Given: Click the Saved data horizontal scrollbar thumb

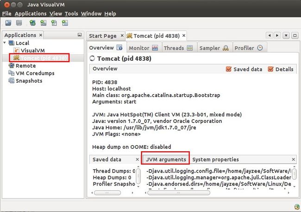Looking at the screenshot, I should [107, 193].
